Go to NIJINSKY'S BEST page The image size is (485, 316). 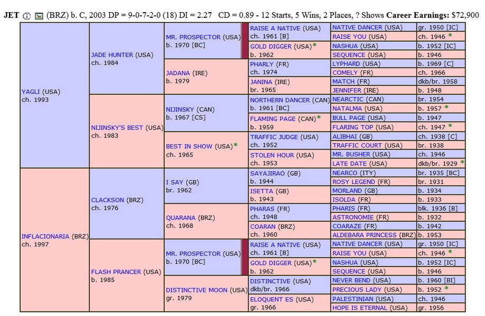118,127
